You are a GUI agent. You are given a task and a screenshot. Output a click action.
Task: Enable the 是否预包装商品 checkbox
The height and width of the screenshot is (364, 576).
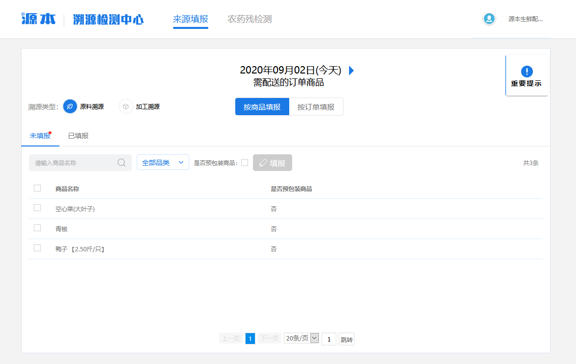[245, 162]
